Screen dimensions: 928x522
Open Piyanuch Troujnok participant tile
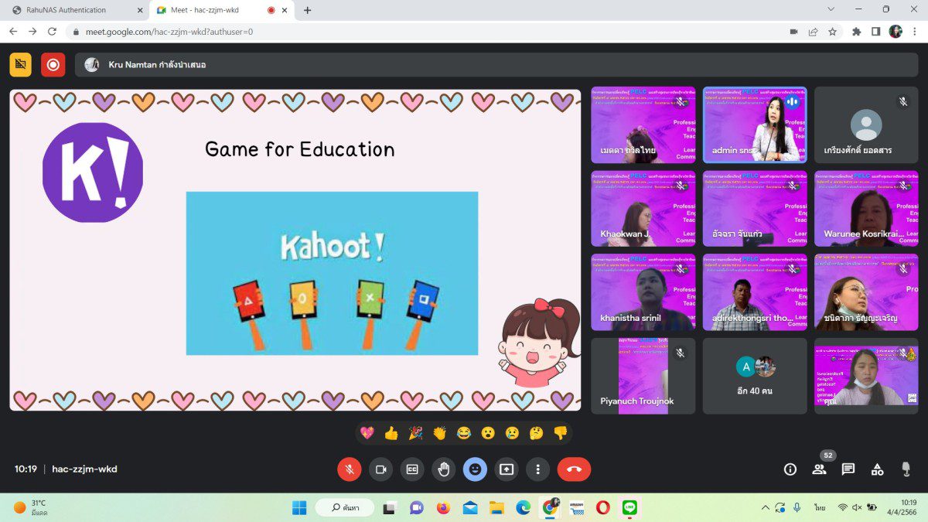pyautogui.click(x=643, y=376)
